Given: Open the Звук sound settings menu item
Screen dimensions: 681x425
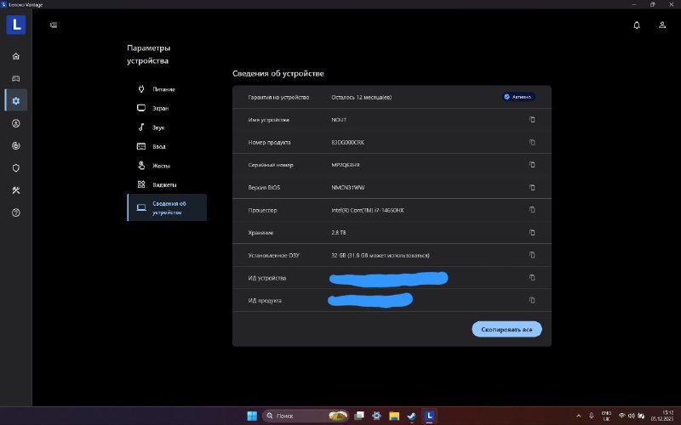Looking at the screenshot, I should coord(167,127).
